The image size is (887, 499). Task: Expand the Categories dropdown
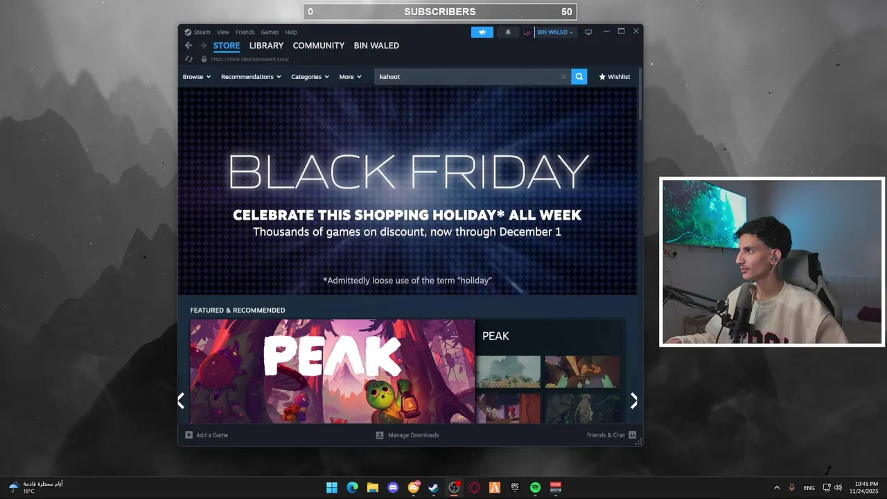tap(310, 77)
